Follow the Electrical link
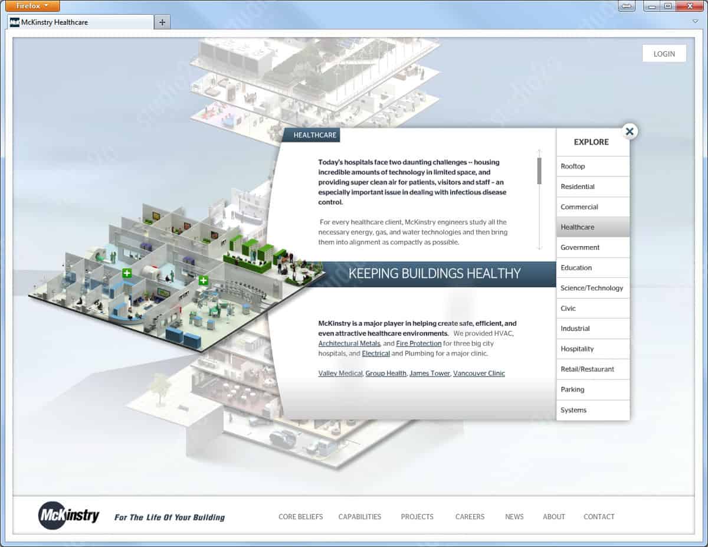Image resolution: width=708 pixels, height=547 pixels. pyautogui.click(x=376, y=353)
